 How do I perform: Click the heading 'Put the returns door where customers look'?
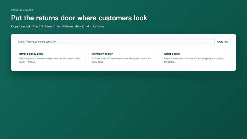point(79,18)
